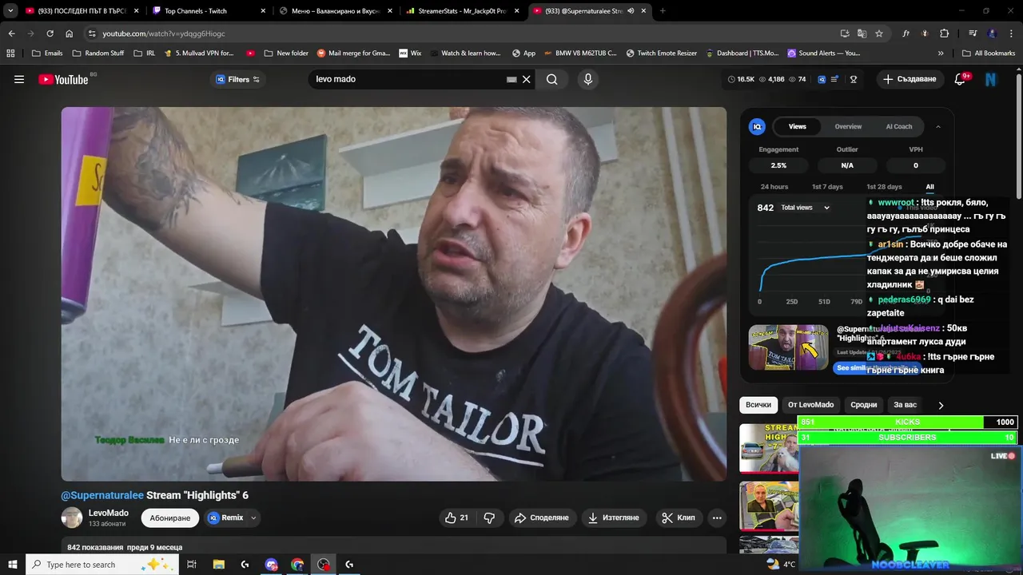Viewport: 1023px width, 575px height.
Task: Go back in the browser
Action: point(11,34)
